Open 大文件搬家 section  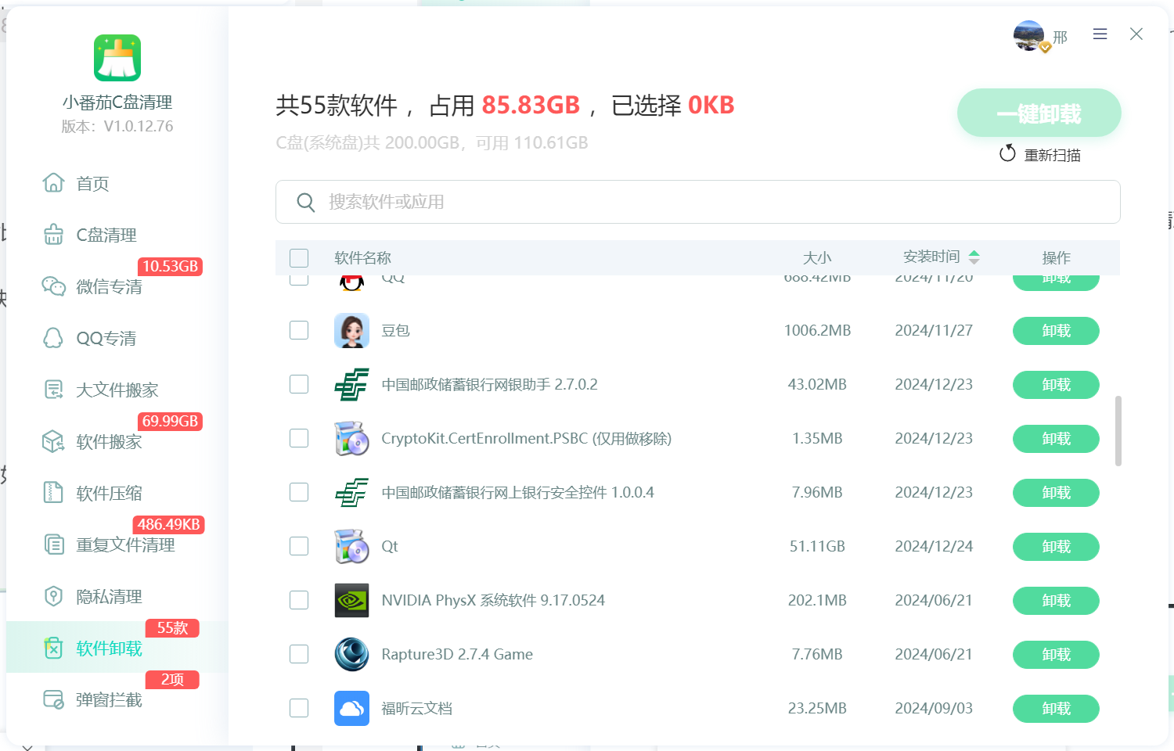117,390
